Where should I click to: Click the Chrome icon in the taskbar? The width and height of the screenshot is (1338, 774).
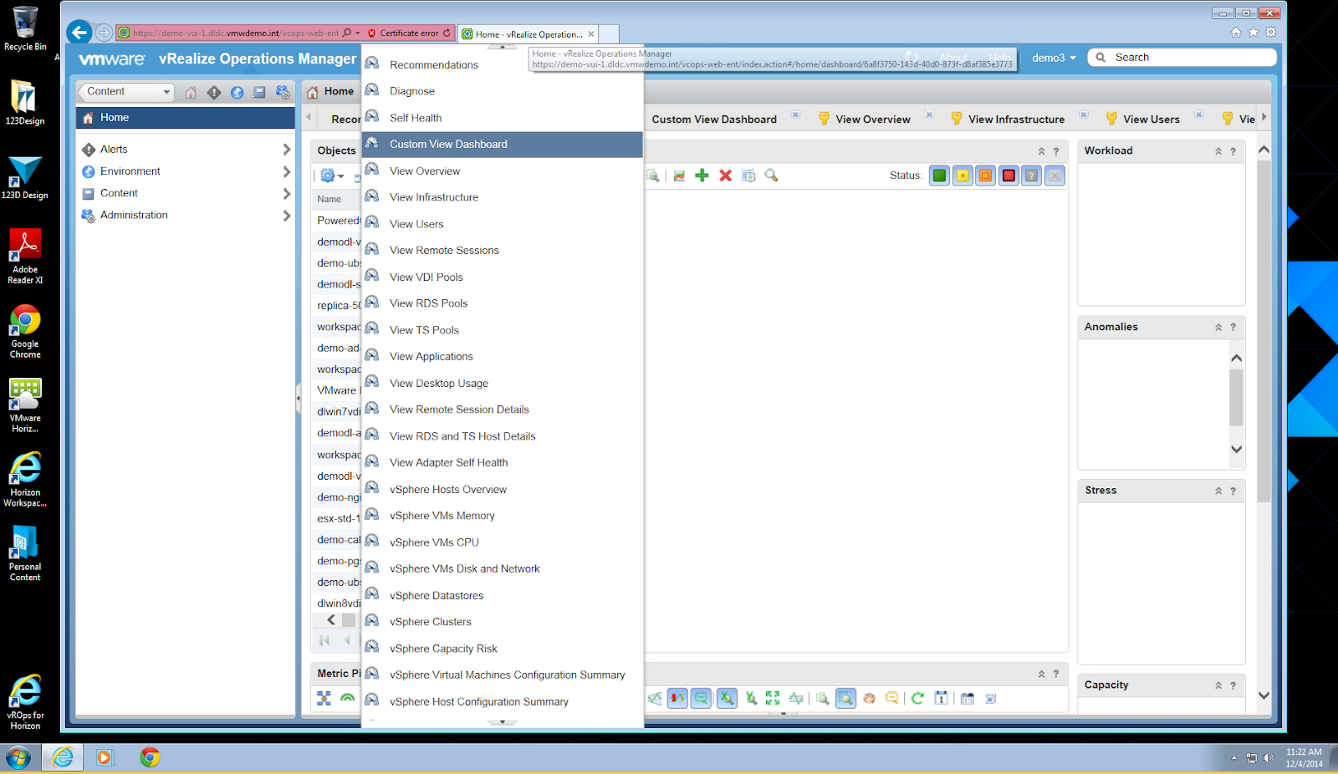(x=150, y=757)
